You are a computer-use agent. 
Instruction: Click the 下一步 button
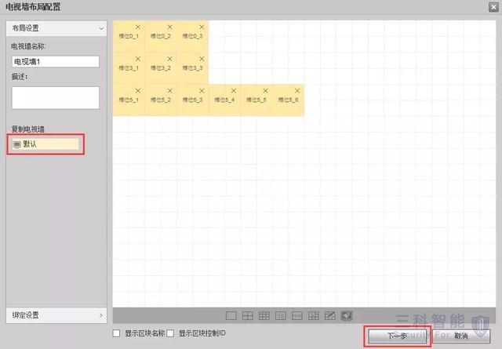point(397,336)
